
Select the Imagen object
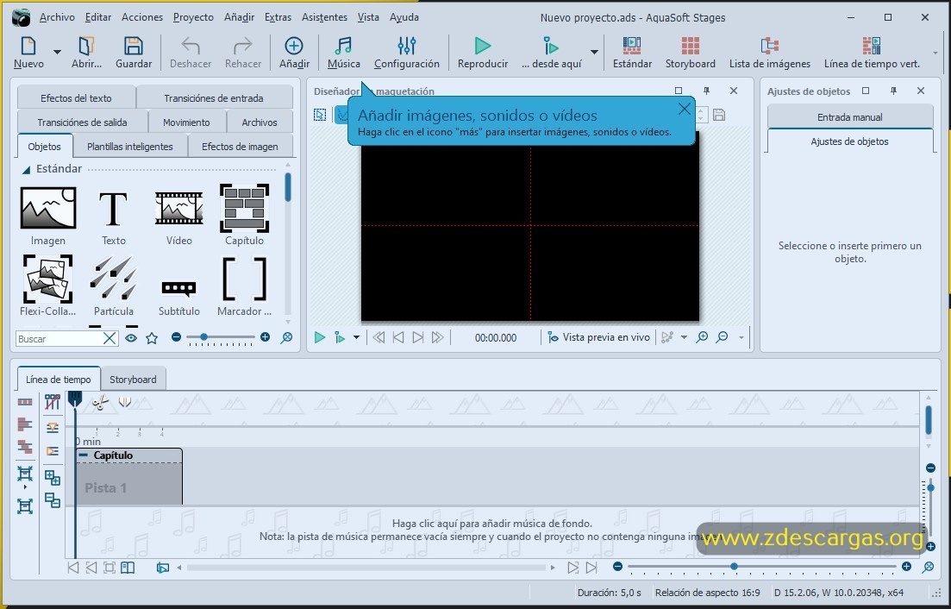[x=48, y=216]
